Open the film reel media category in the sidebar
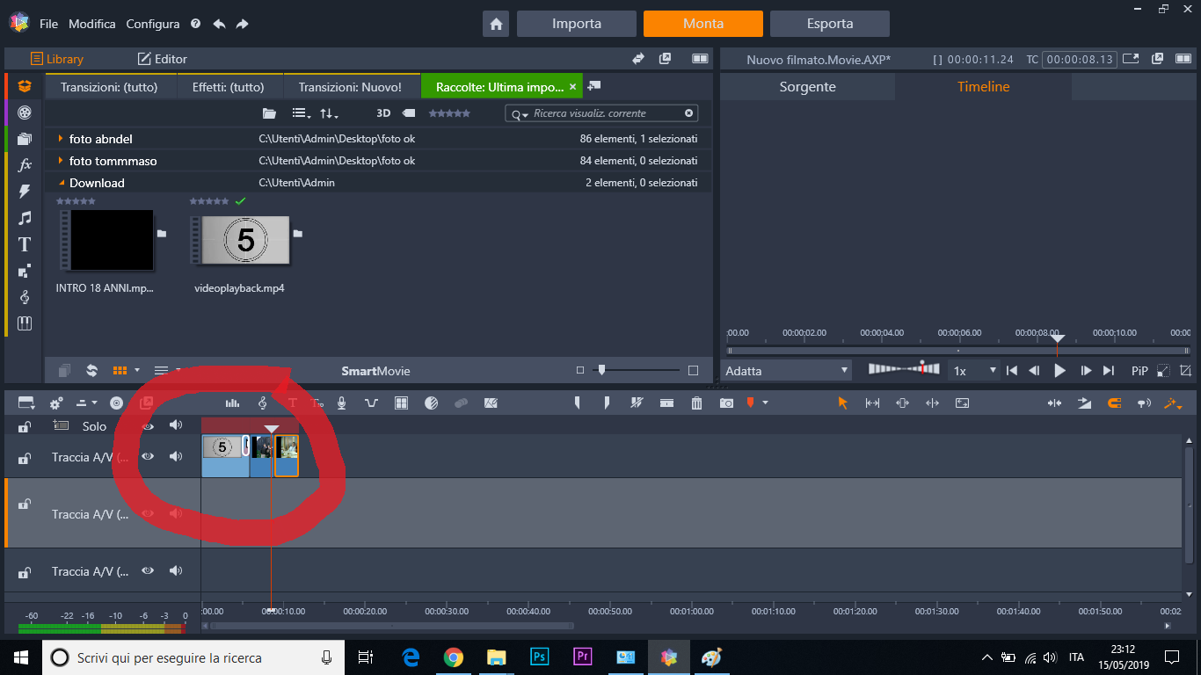 [25, 112]
